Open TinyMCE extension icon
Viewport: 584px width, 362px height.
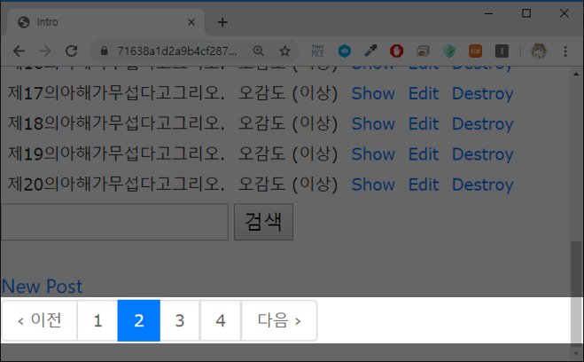(x=317, y=51)
